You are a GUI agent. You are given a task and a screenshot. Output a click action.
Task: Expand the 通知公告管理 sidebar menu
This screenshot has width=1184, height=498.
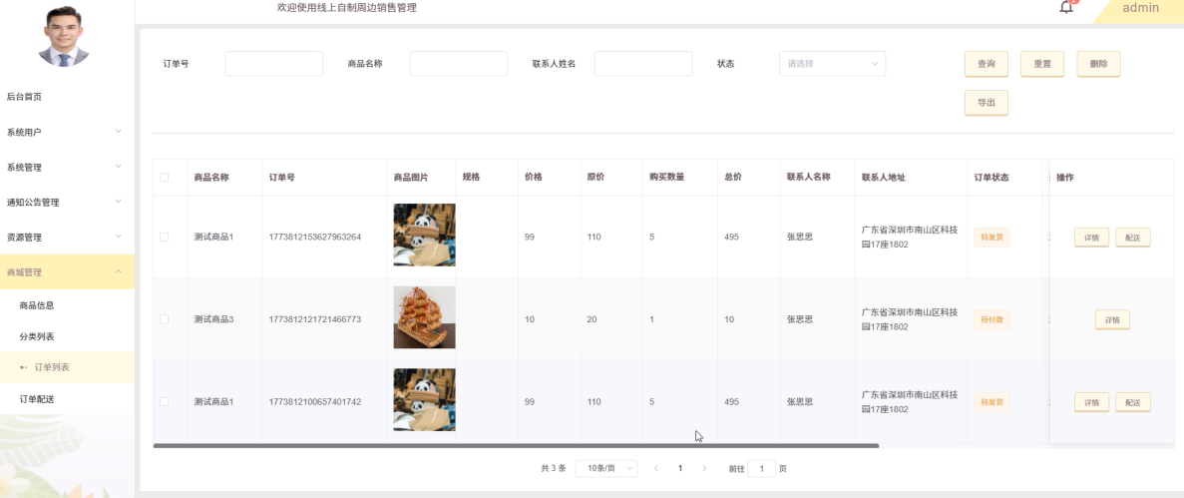point(67,203)
